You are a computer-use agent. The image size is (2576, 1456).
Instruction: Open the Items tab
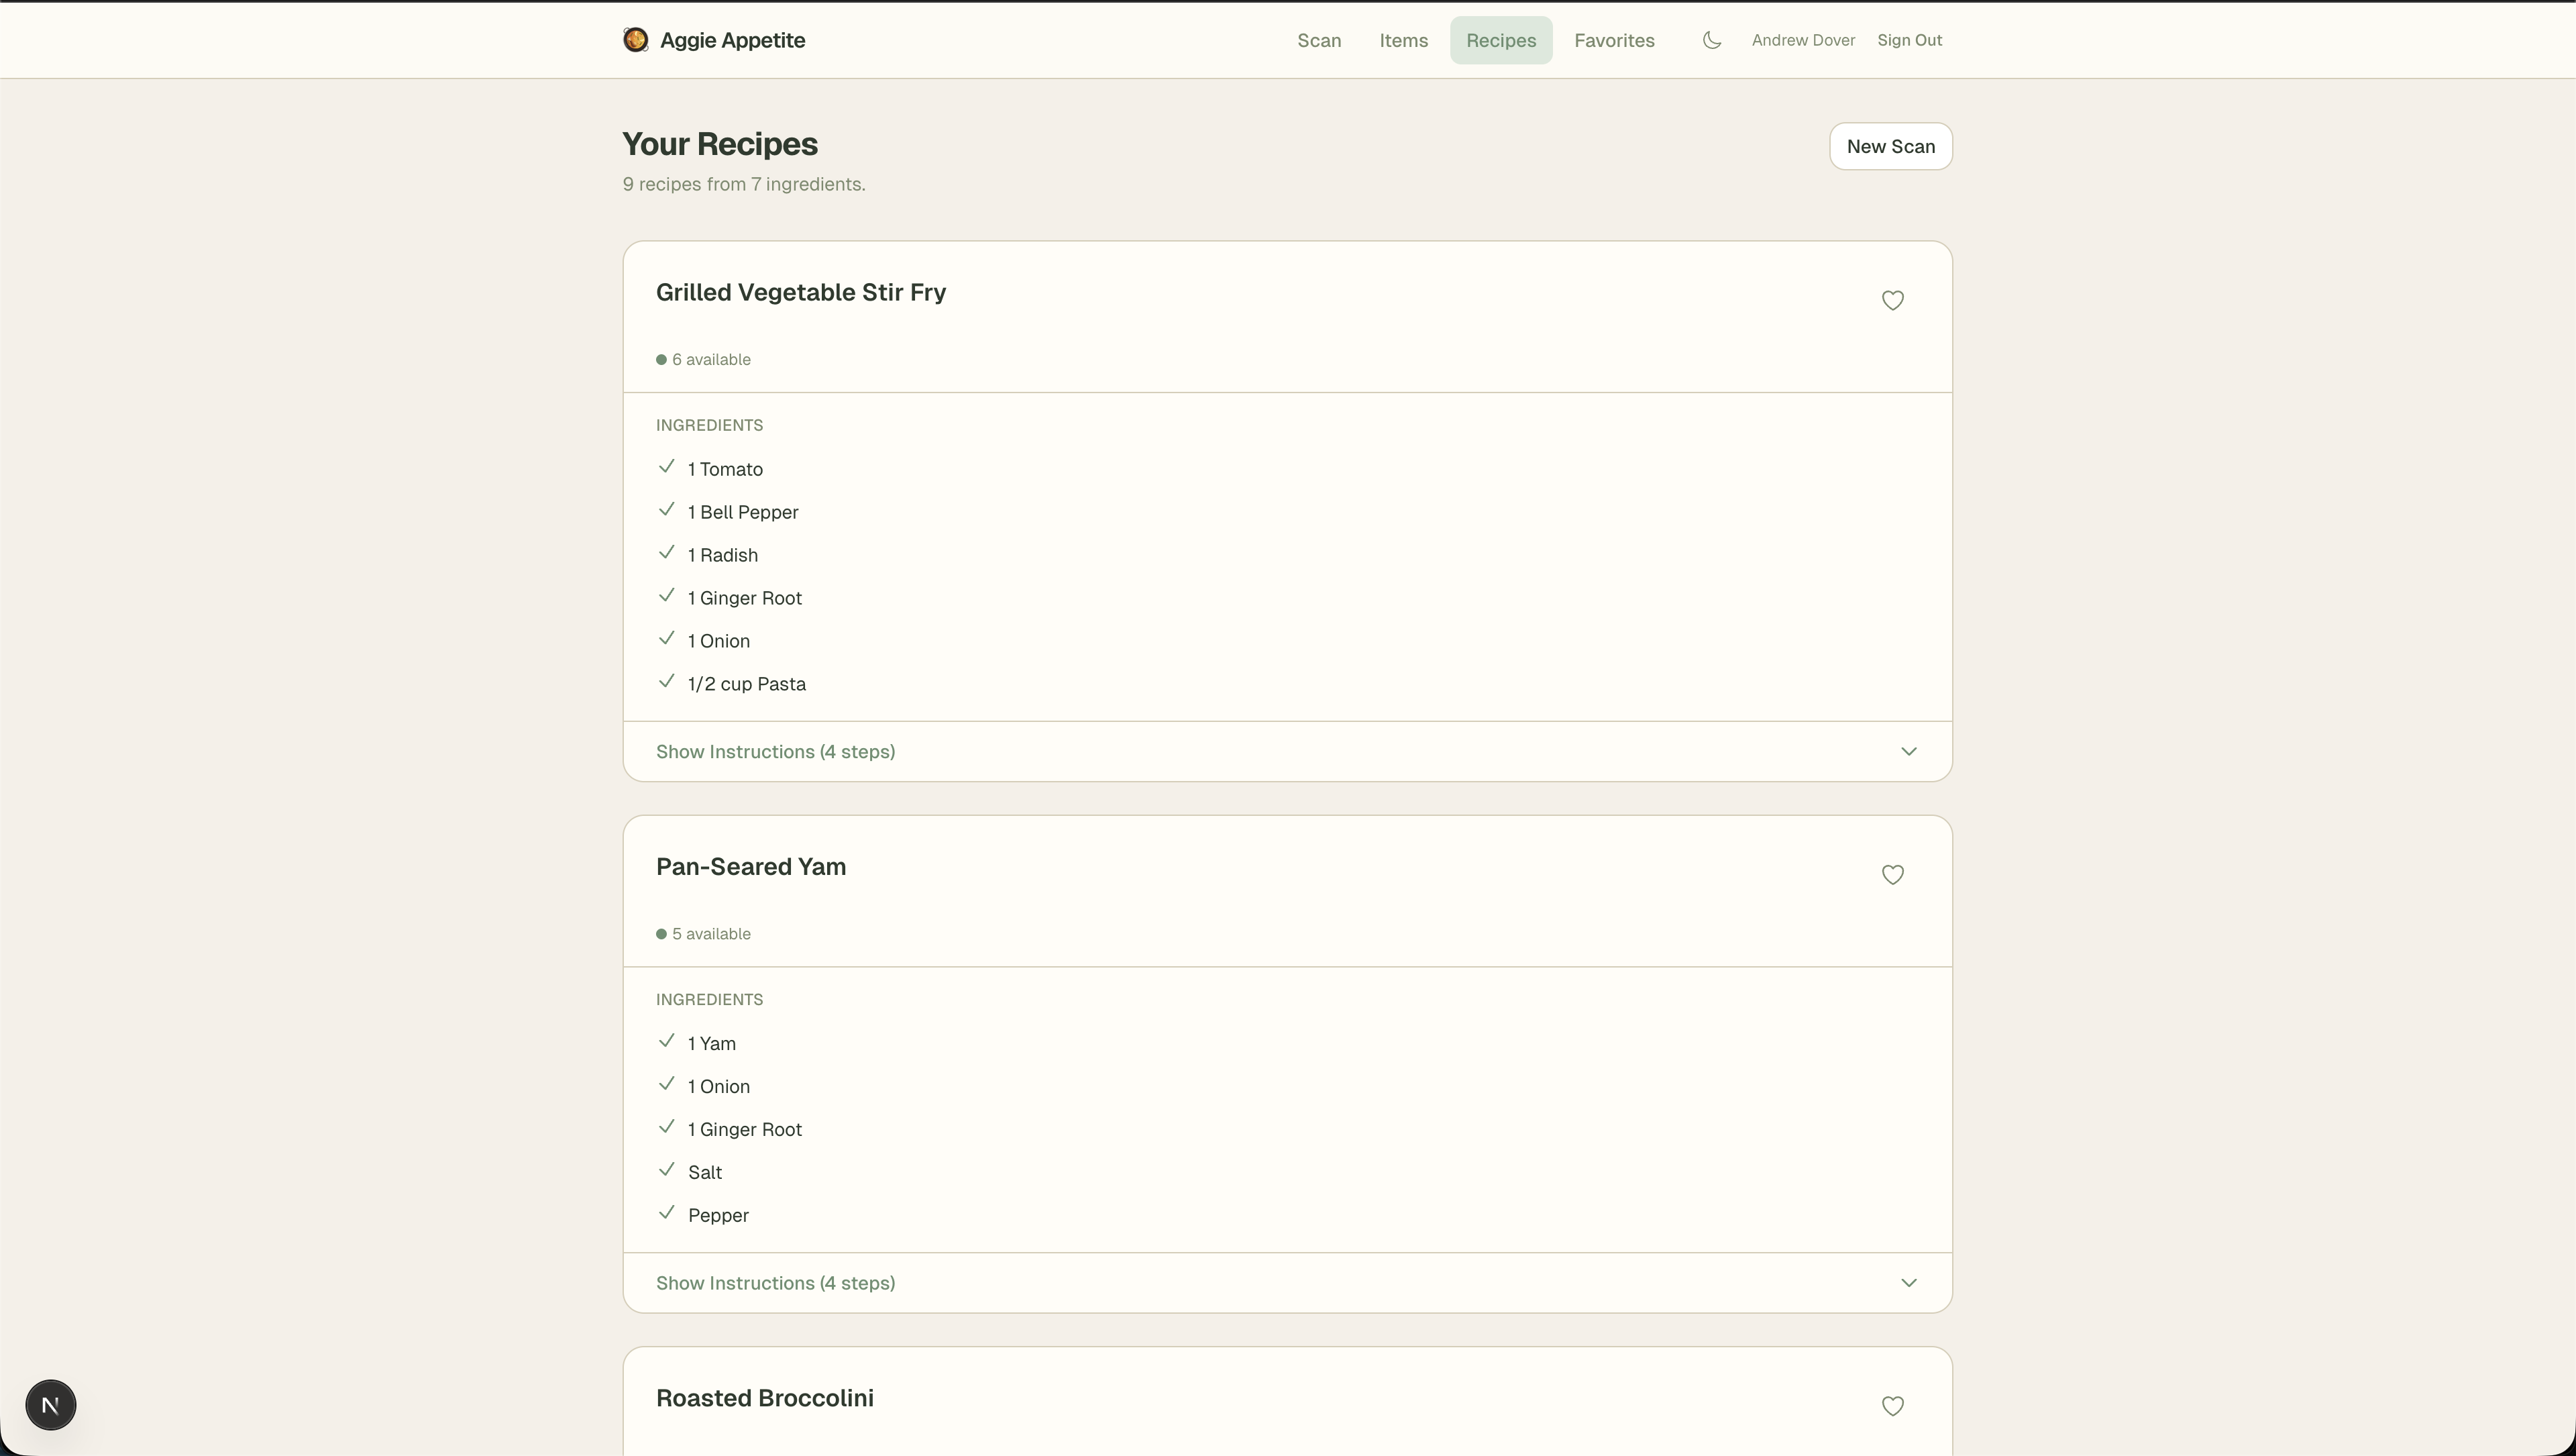(1403, 40)
